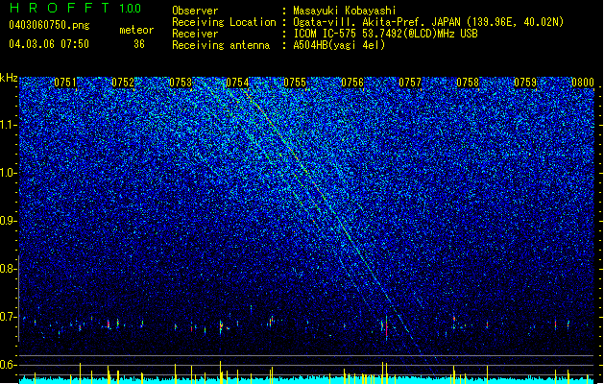Viewport: 604px width, 384px height.
Task: Click the 0758 time marker
Action: (468, 83)
